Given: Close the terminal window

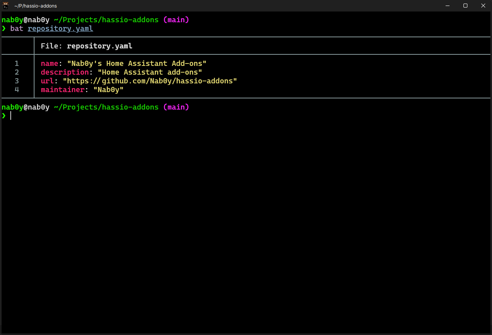Looking at the screenshot, I should click(x=483, y=6).
